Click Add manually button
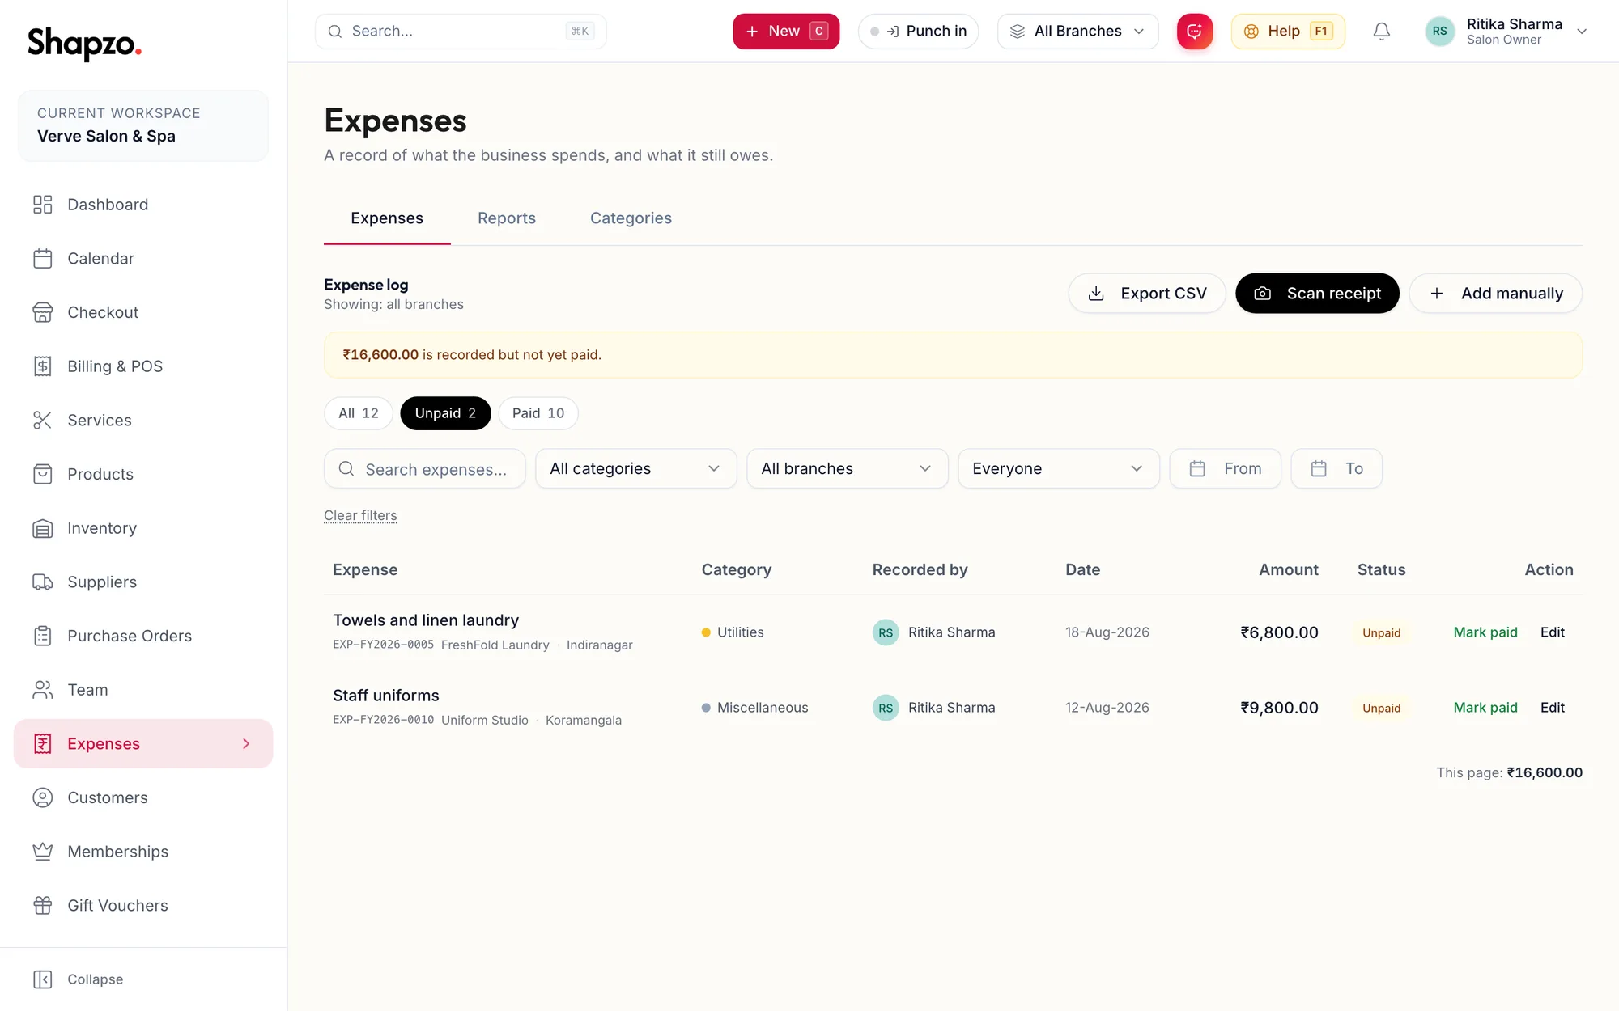 pyautogui.click(x=1496, y=294)
